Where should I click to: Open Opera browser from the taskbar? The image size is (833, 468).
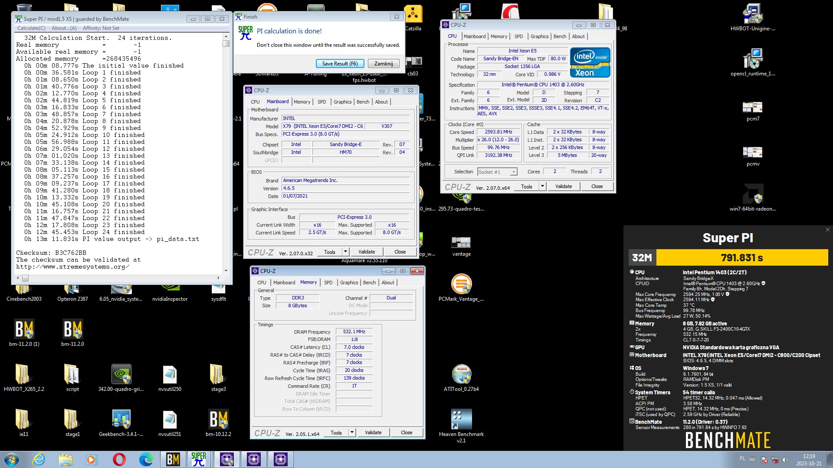tap(119, 459)
